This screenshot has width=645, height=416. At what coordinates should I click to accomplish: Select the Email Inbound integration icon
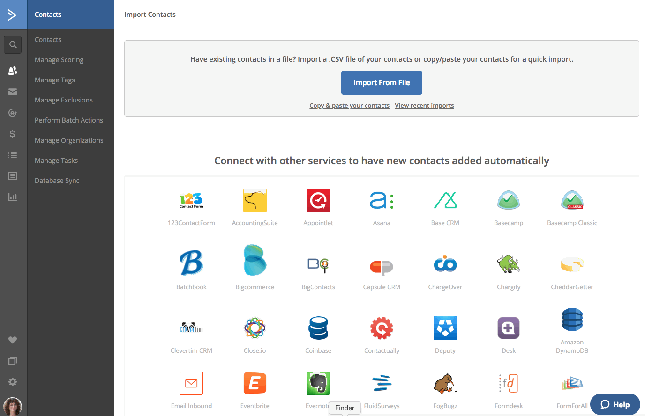point(191,383)
